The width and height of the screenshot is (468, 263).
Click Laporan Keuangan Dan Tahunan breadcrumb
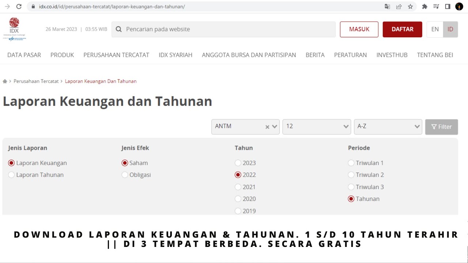point(101,81)
